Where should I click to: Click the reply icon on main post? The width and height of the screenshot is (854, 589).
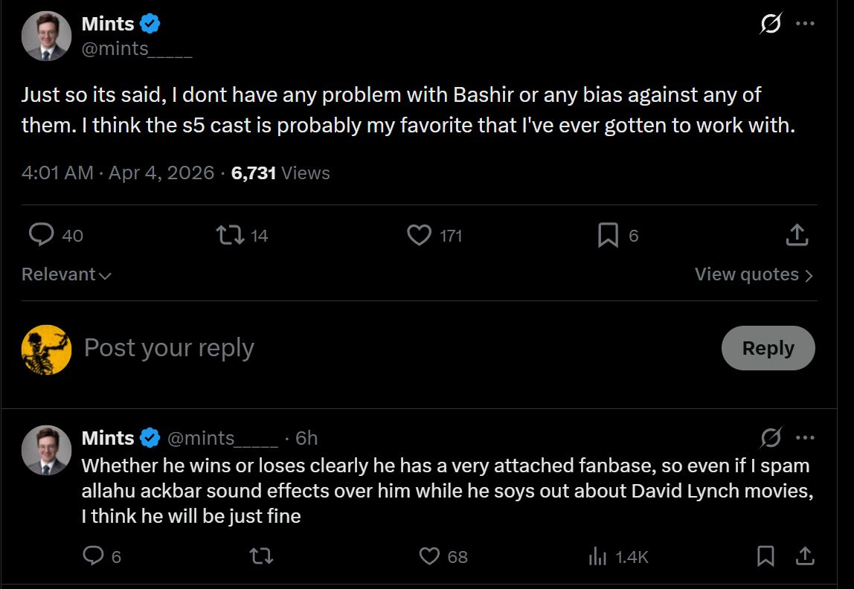[x=41, y=236]
